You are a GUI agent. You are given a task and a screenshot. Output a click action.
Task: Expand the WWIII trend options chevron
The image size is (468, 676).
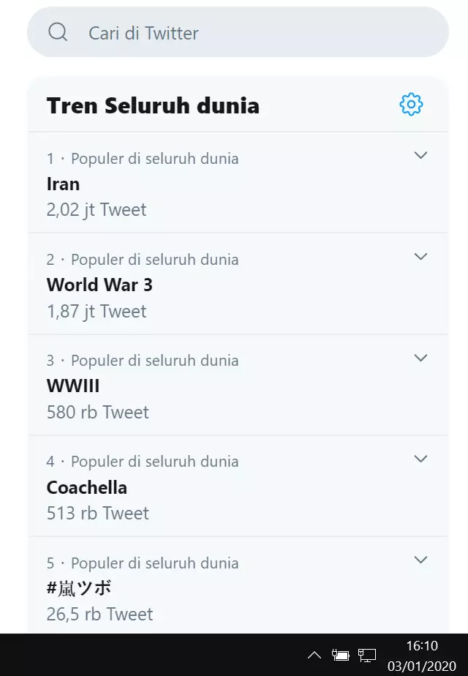(420, 358)
